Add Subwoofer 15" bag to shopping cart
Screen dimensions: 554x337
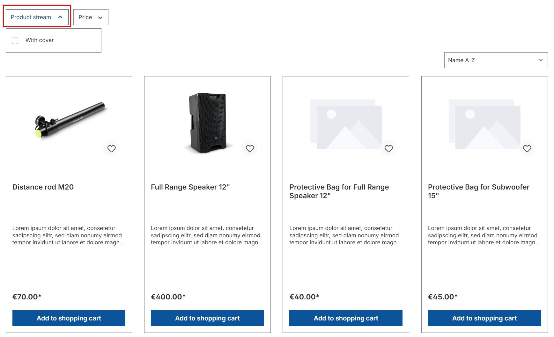click(x=484, y=318)
